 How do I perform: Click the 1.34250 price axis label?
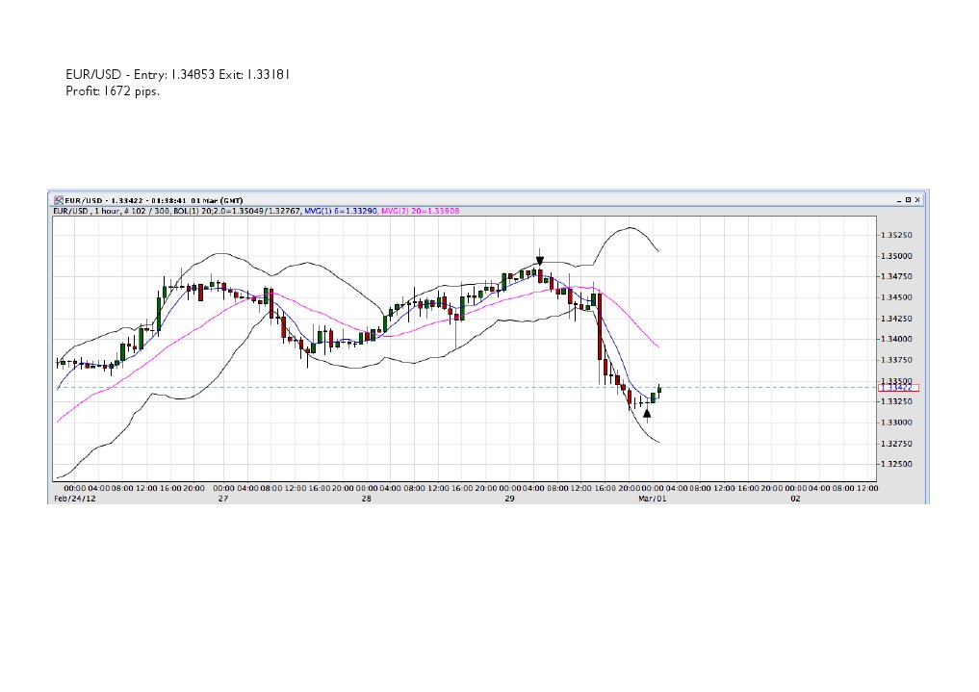(x=896, y=319)
